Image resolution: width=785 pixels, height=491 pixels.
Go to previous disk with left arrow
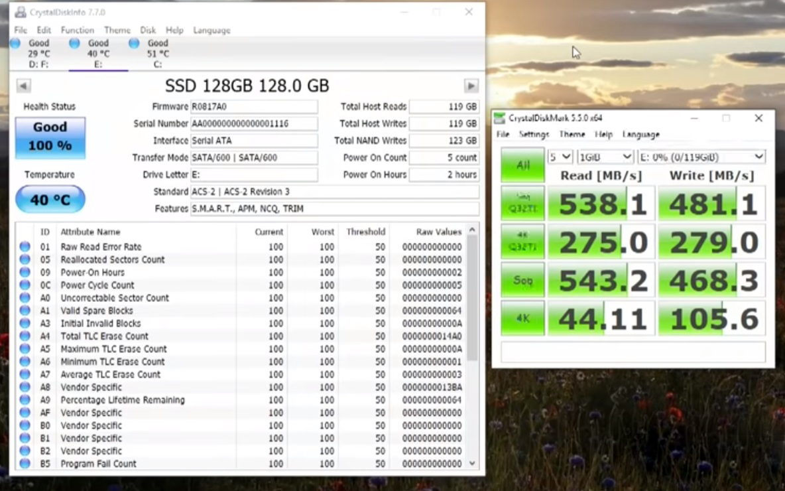pos(23,86)
